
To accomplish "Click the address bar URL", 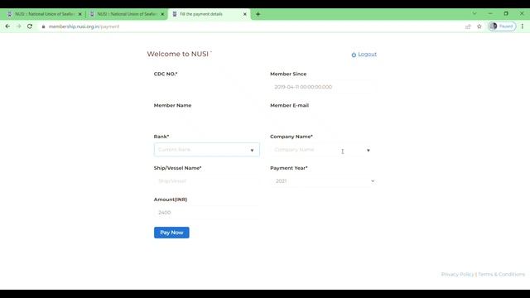I will 84,26.
